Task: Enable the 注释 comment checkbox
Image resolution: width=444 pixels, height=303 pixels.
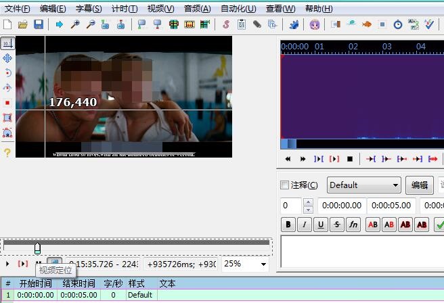Action: tap(285, 185)
